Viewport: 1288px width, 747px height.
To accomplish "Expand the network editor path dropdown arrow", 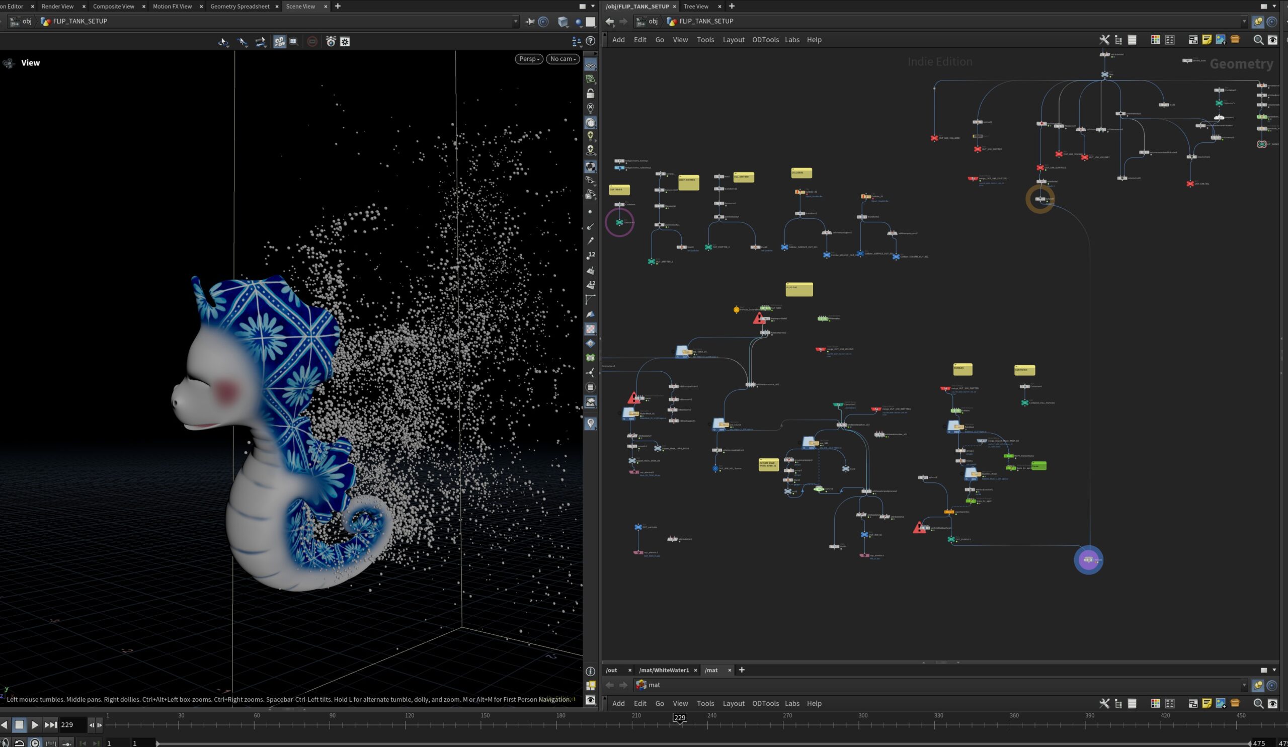I will (x=1244, y=22).
